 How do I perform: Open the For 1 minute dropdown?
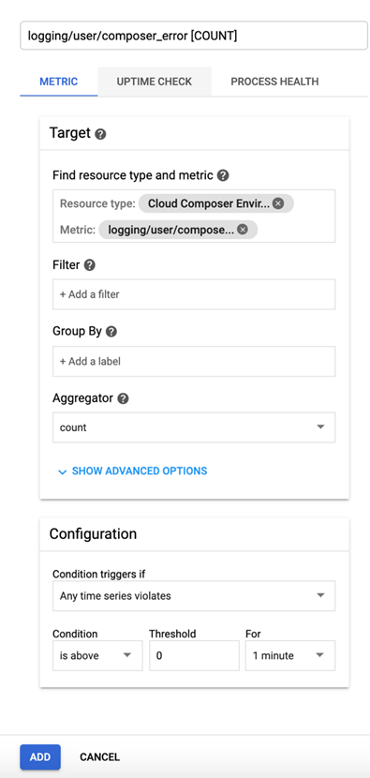point(290,655)
